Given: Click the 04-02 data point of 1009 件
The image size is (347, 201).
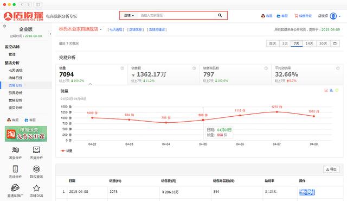Looking at the screenshot, I should pos(92,118).
